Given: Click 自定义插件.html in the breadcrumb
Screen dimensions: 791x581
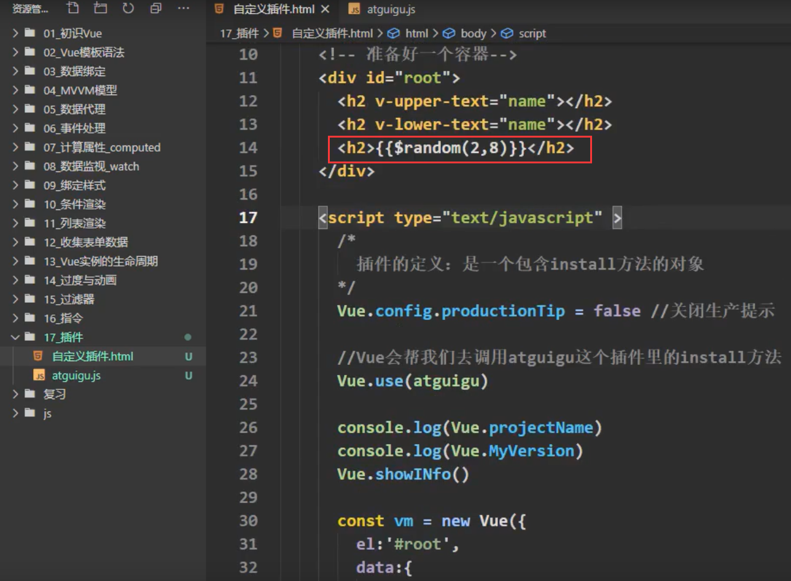Looking at the screenshot, I should pyautogui.click(x=332, y=33).
